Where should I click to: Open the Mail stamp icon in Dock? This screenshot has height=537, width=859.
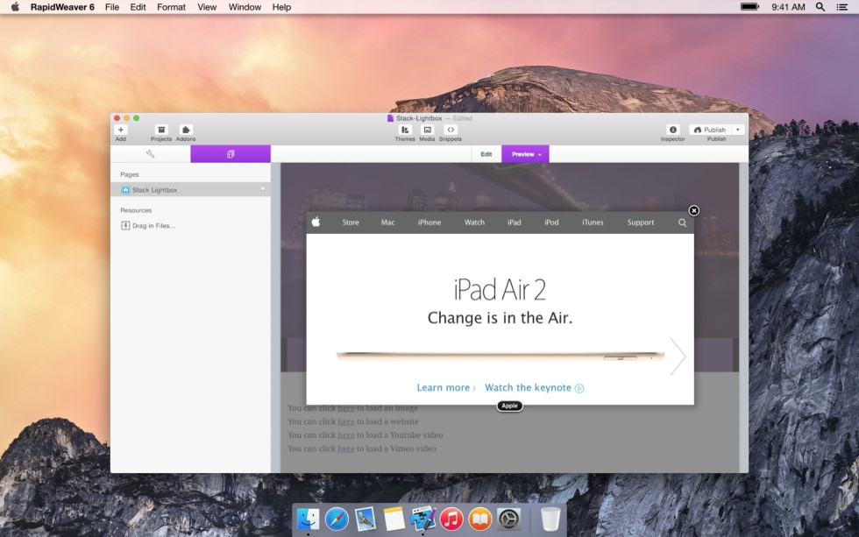[365, 519]
